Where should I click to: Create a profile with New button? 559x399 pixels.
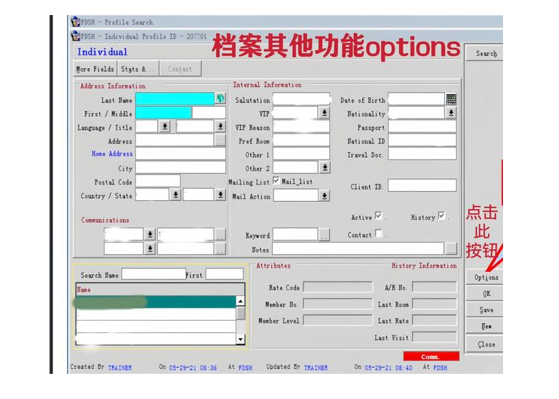485,327
